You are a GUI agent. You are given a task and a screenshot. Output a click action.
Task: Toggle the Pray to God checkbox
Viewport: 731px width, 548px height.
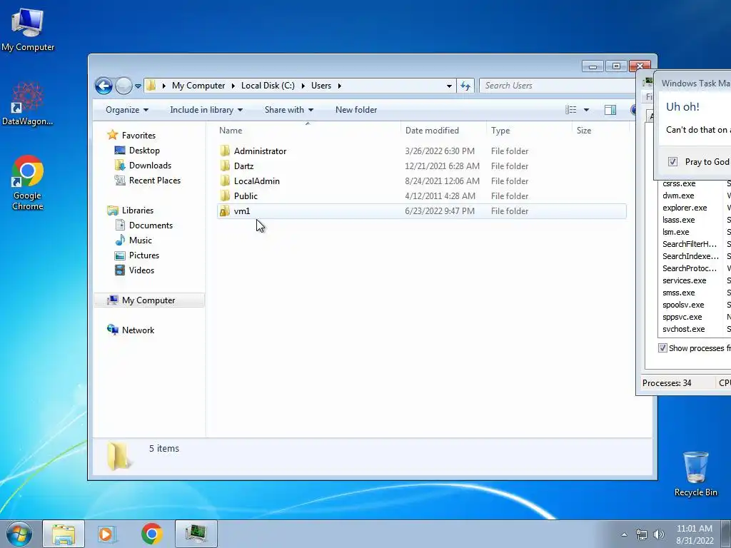(x=672, y=162)
